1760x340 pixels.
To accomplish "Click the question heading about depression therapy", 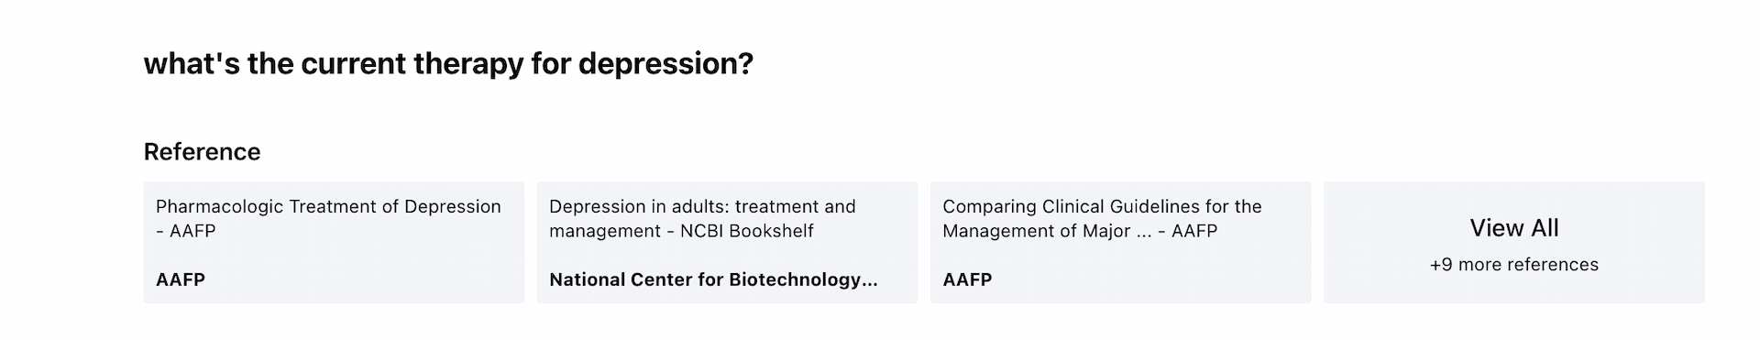I will (448, 64).
